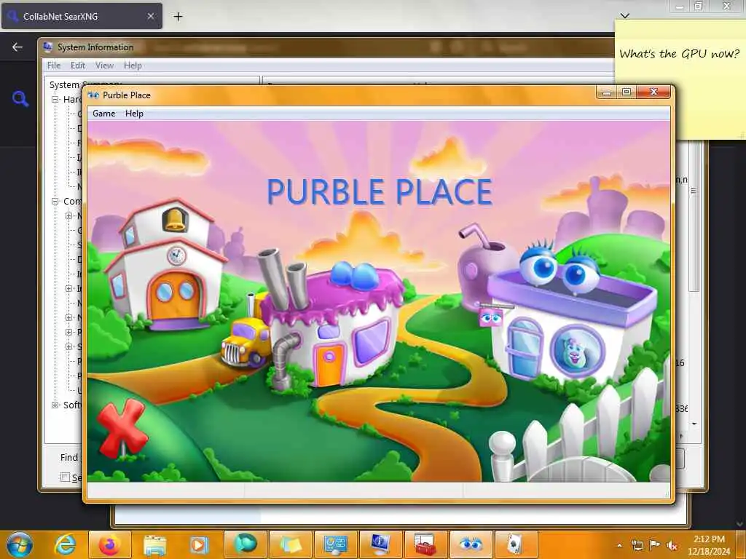Open the Control Panel taskbar icon

coord(335,544)
